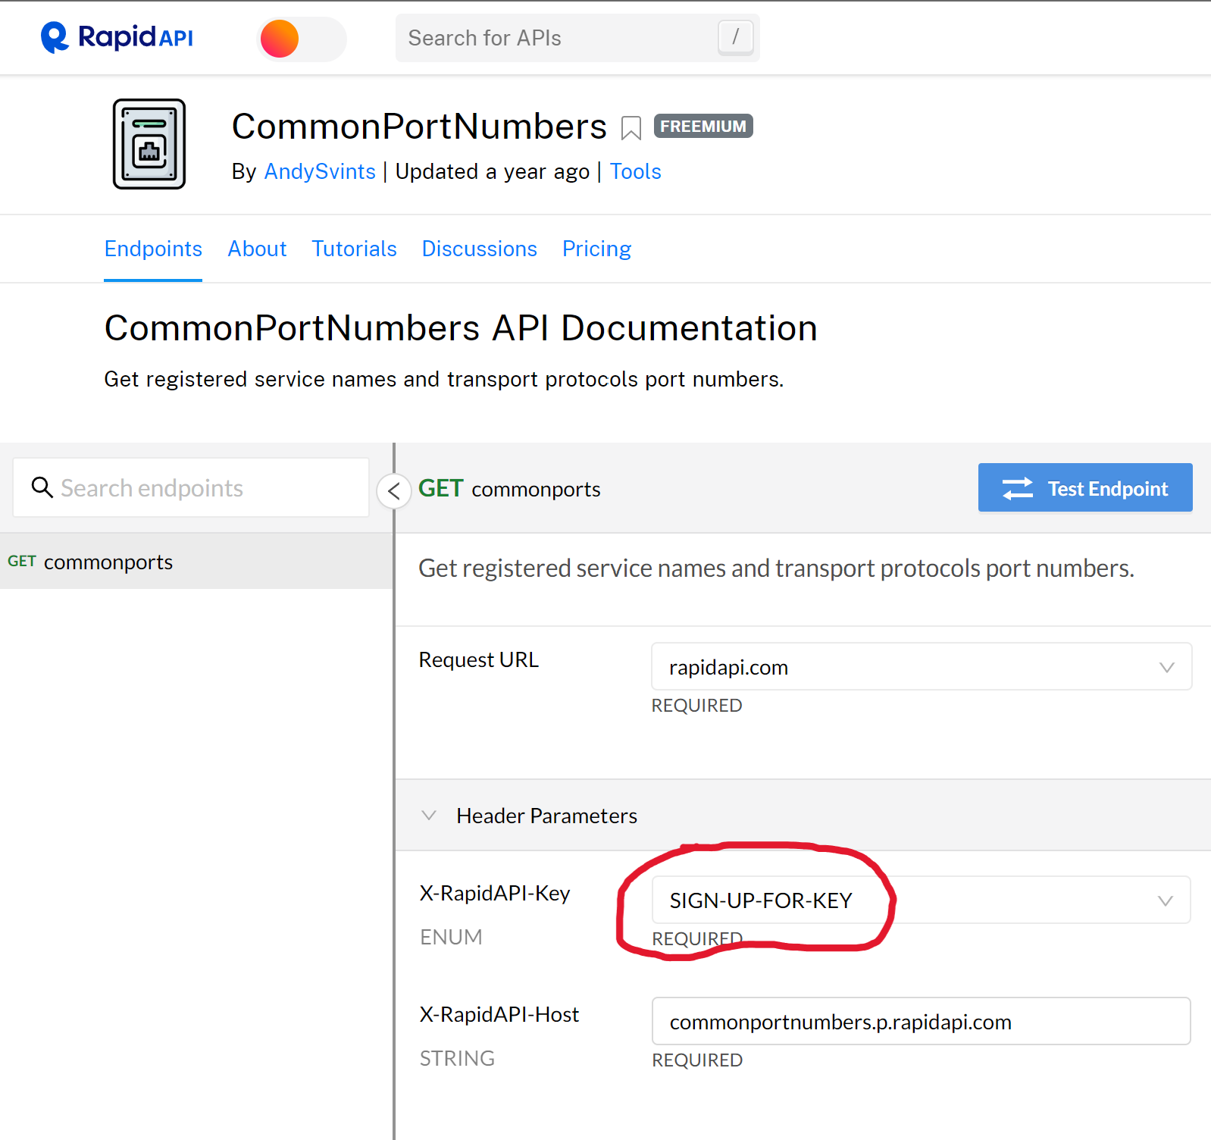Switch to the Discussions tab
1211x1140 pixels.
pos(479,249)
